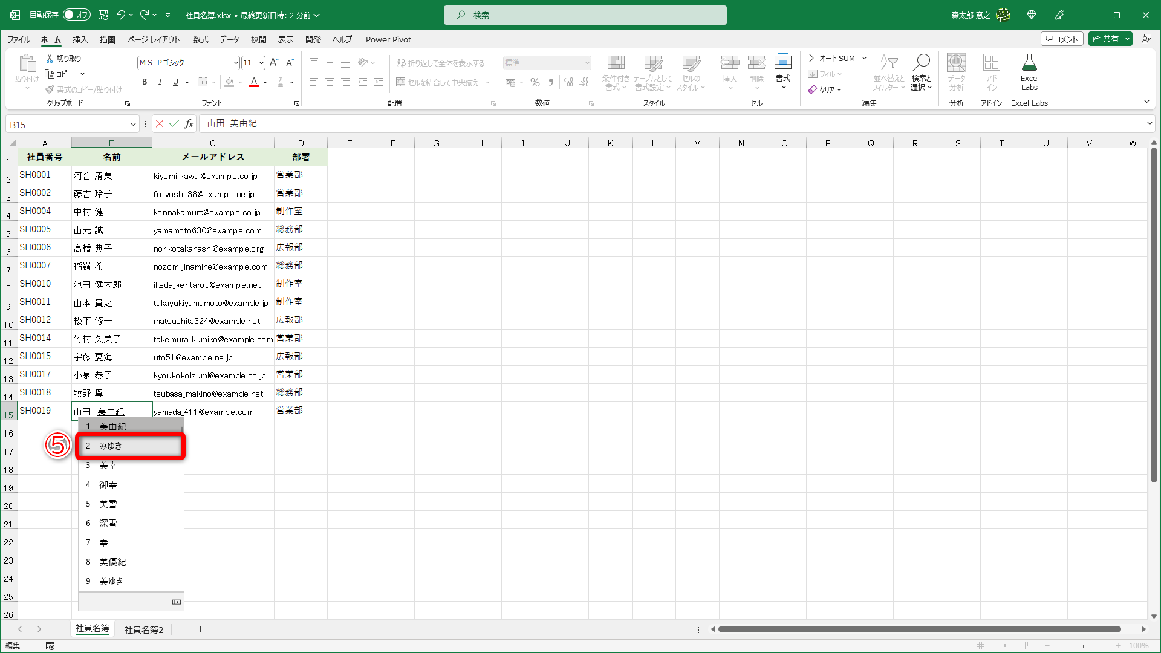Cancel the cell entry with the X icon
Image resolution: width=1161 pixels, height=653 pixels.
coord(160,124)
